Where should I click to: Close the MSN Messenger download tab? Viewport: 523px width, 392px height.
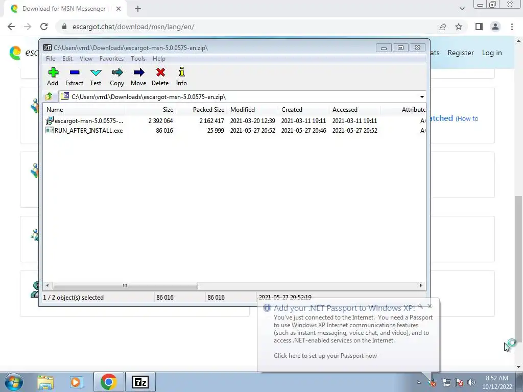118,9
